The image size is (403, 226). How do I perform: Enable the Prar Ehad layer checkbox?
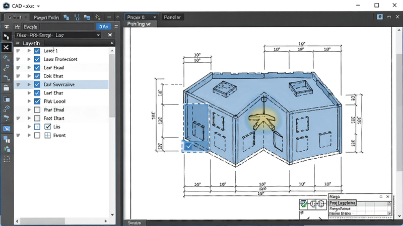(37, 109)
